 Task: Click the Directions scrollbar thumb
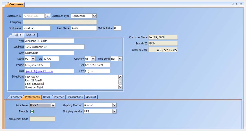click(120, 82)
